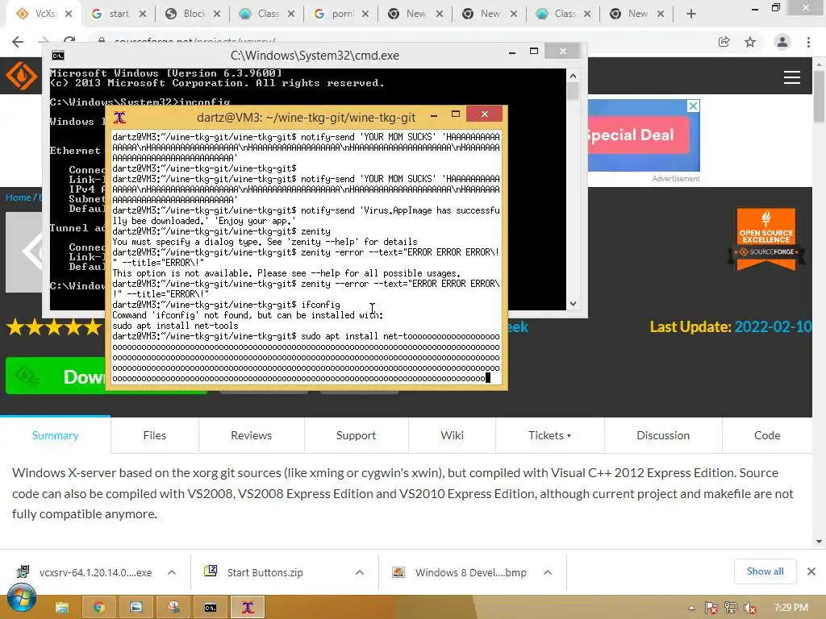Click the five-star rating
This screenshot has height=619, width=826.
coord(53,327)
